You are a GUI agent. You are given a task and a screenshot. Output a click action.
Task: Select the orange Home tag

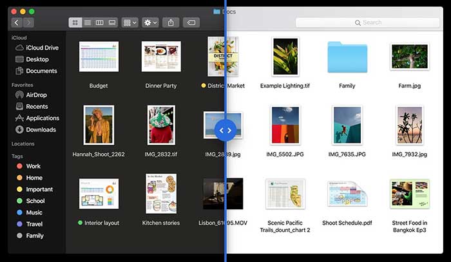(x=30, y=178)
